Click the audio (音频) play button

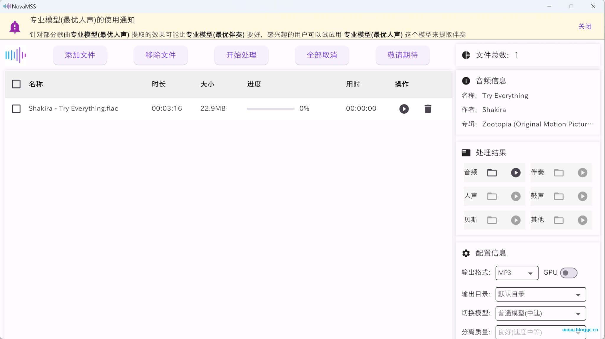click(x=515, y=172)
